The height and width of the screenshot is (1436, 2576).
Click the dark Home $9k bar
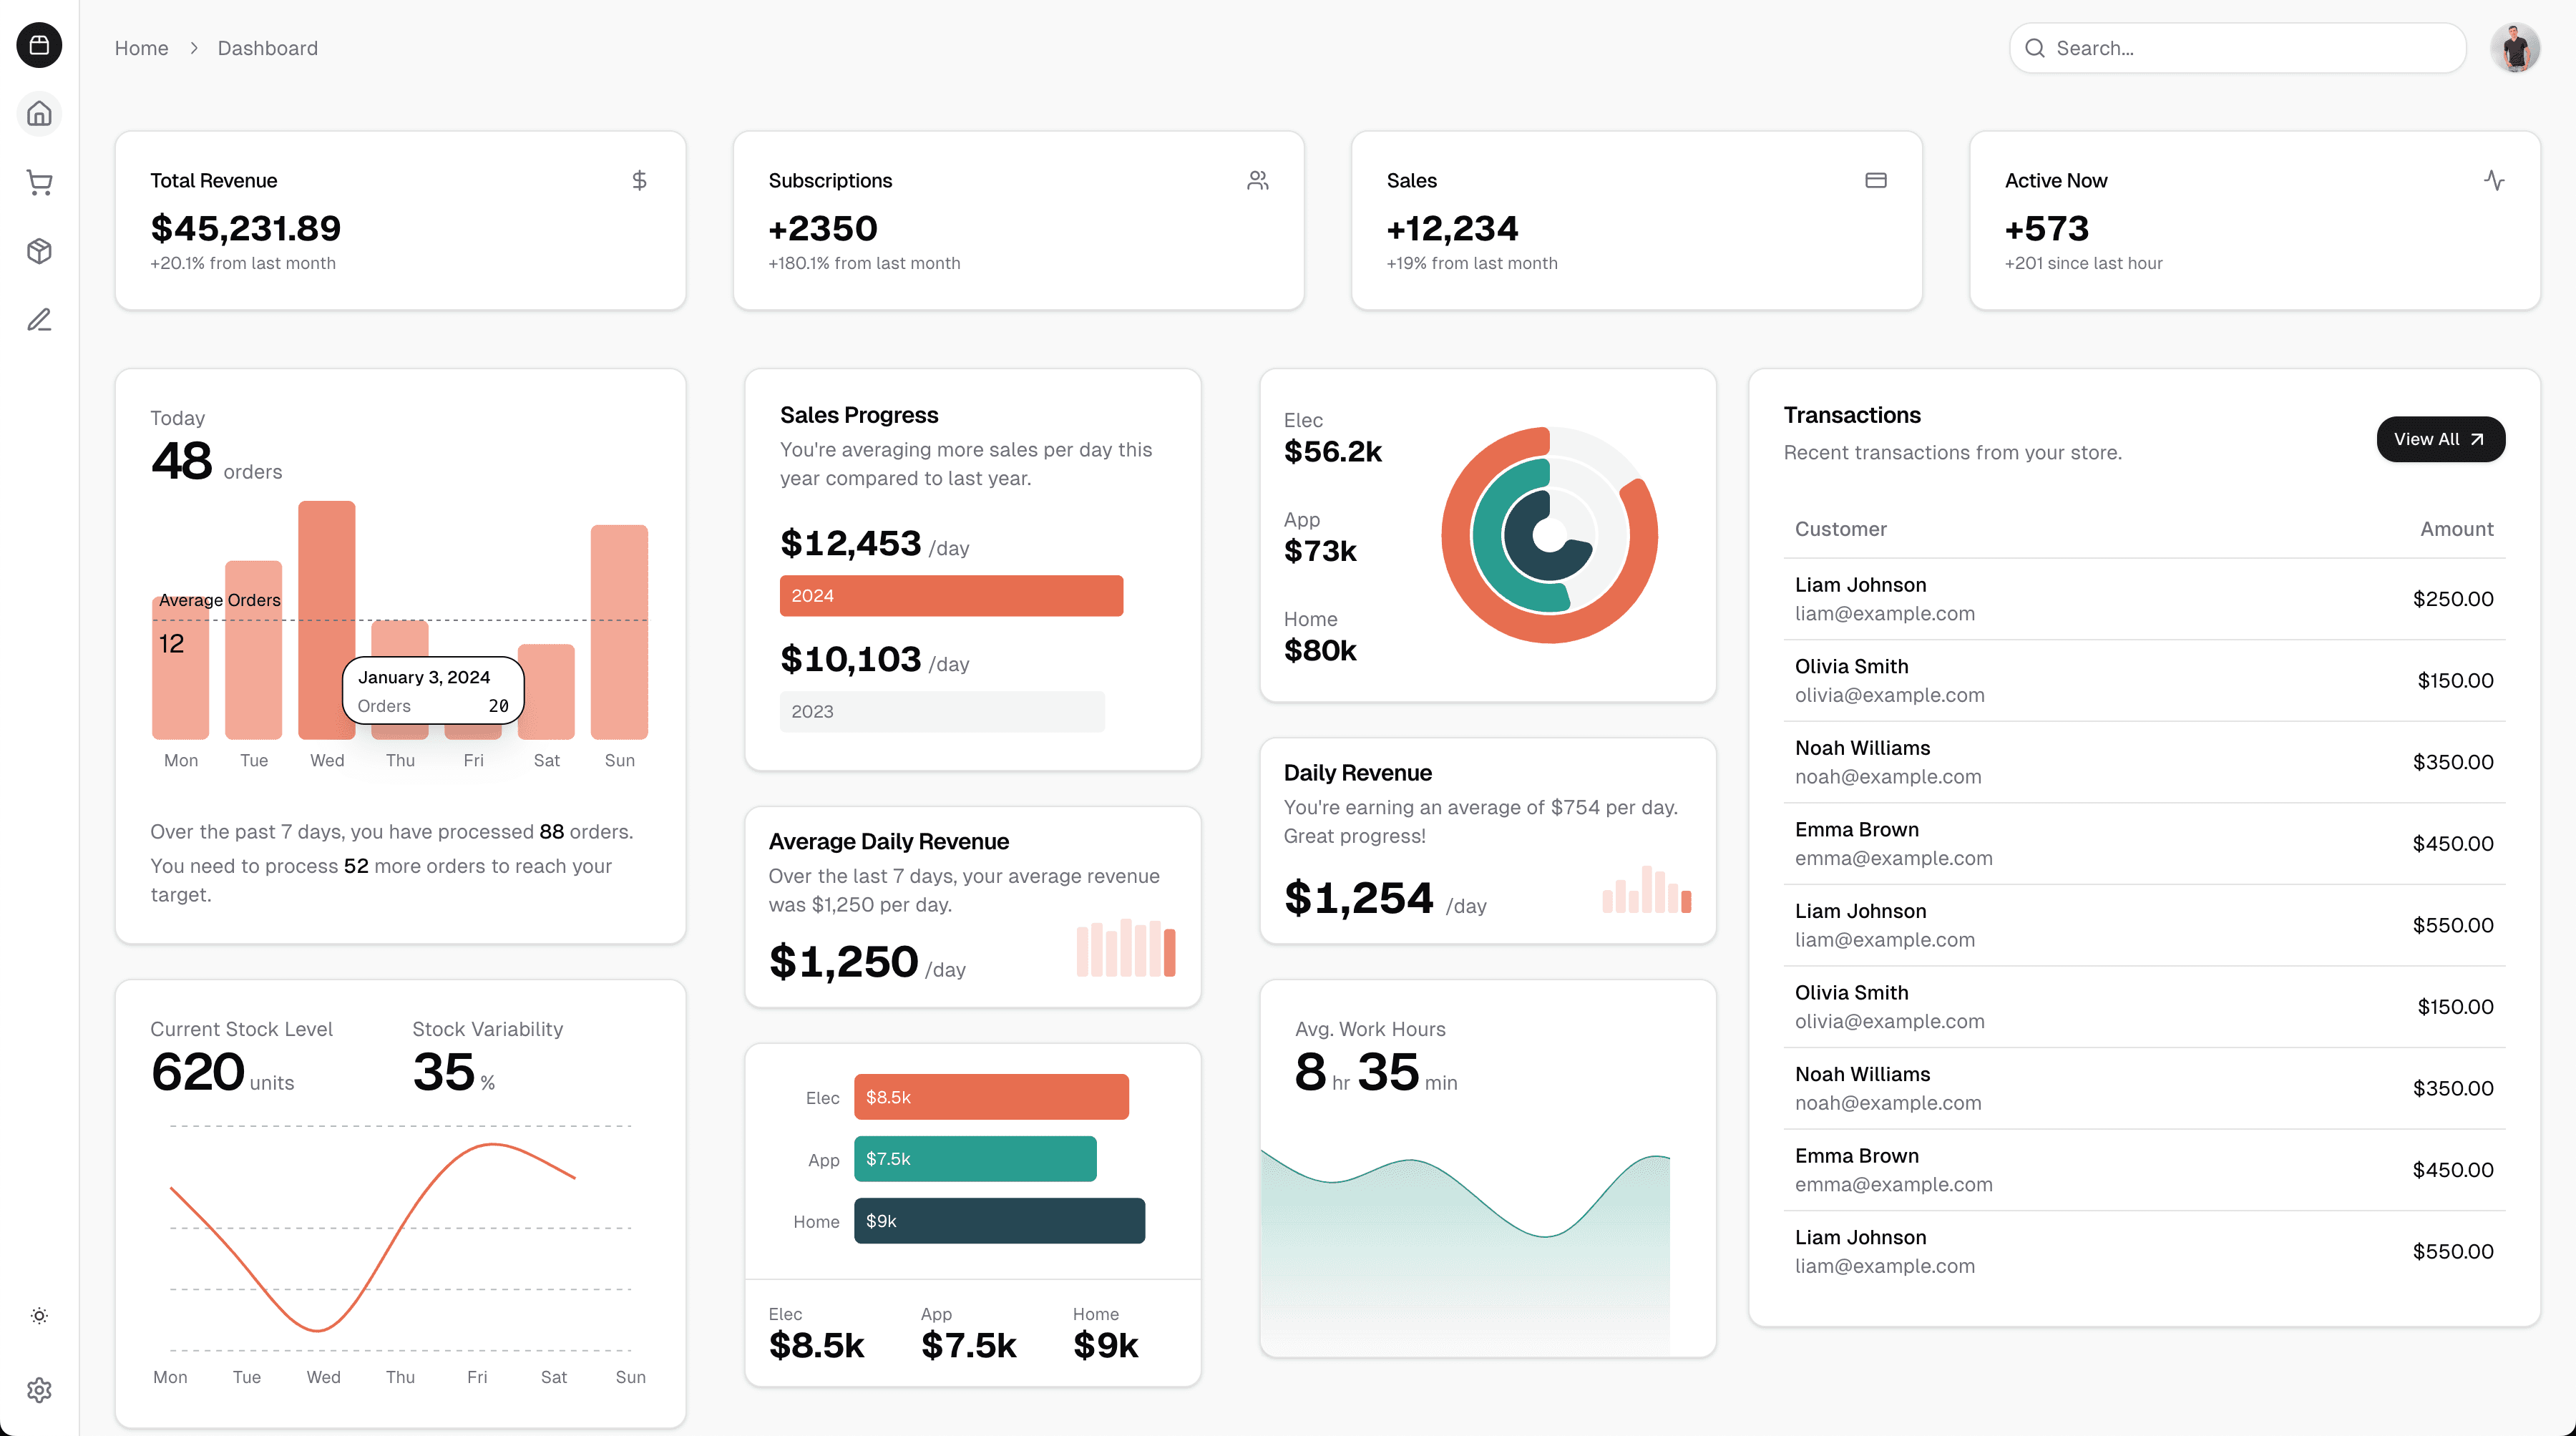999,1221
